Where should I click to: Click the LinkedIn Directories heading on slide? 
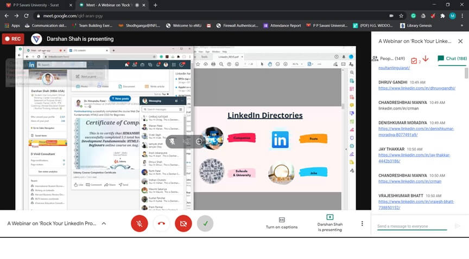click(265, 115)
